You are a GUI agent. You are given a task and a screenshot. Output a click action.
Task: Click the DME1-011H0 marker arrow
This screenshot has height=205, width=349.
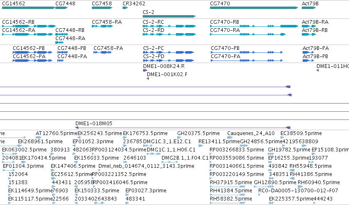[x=317, y=70]
